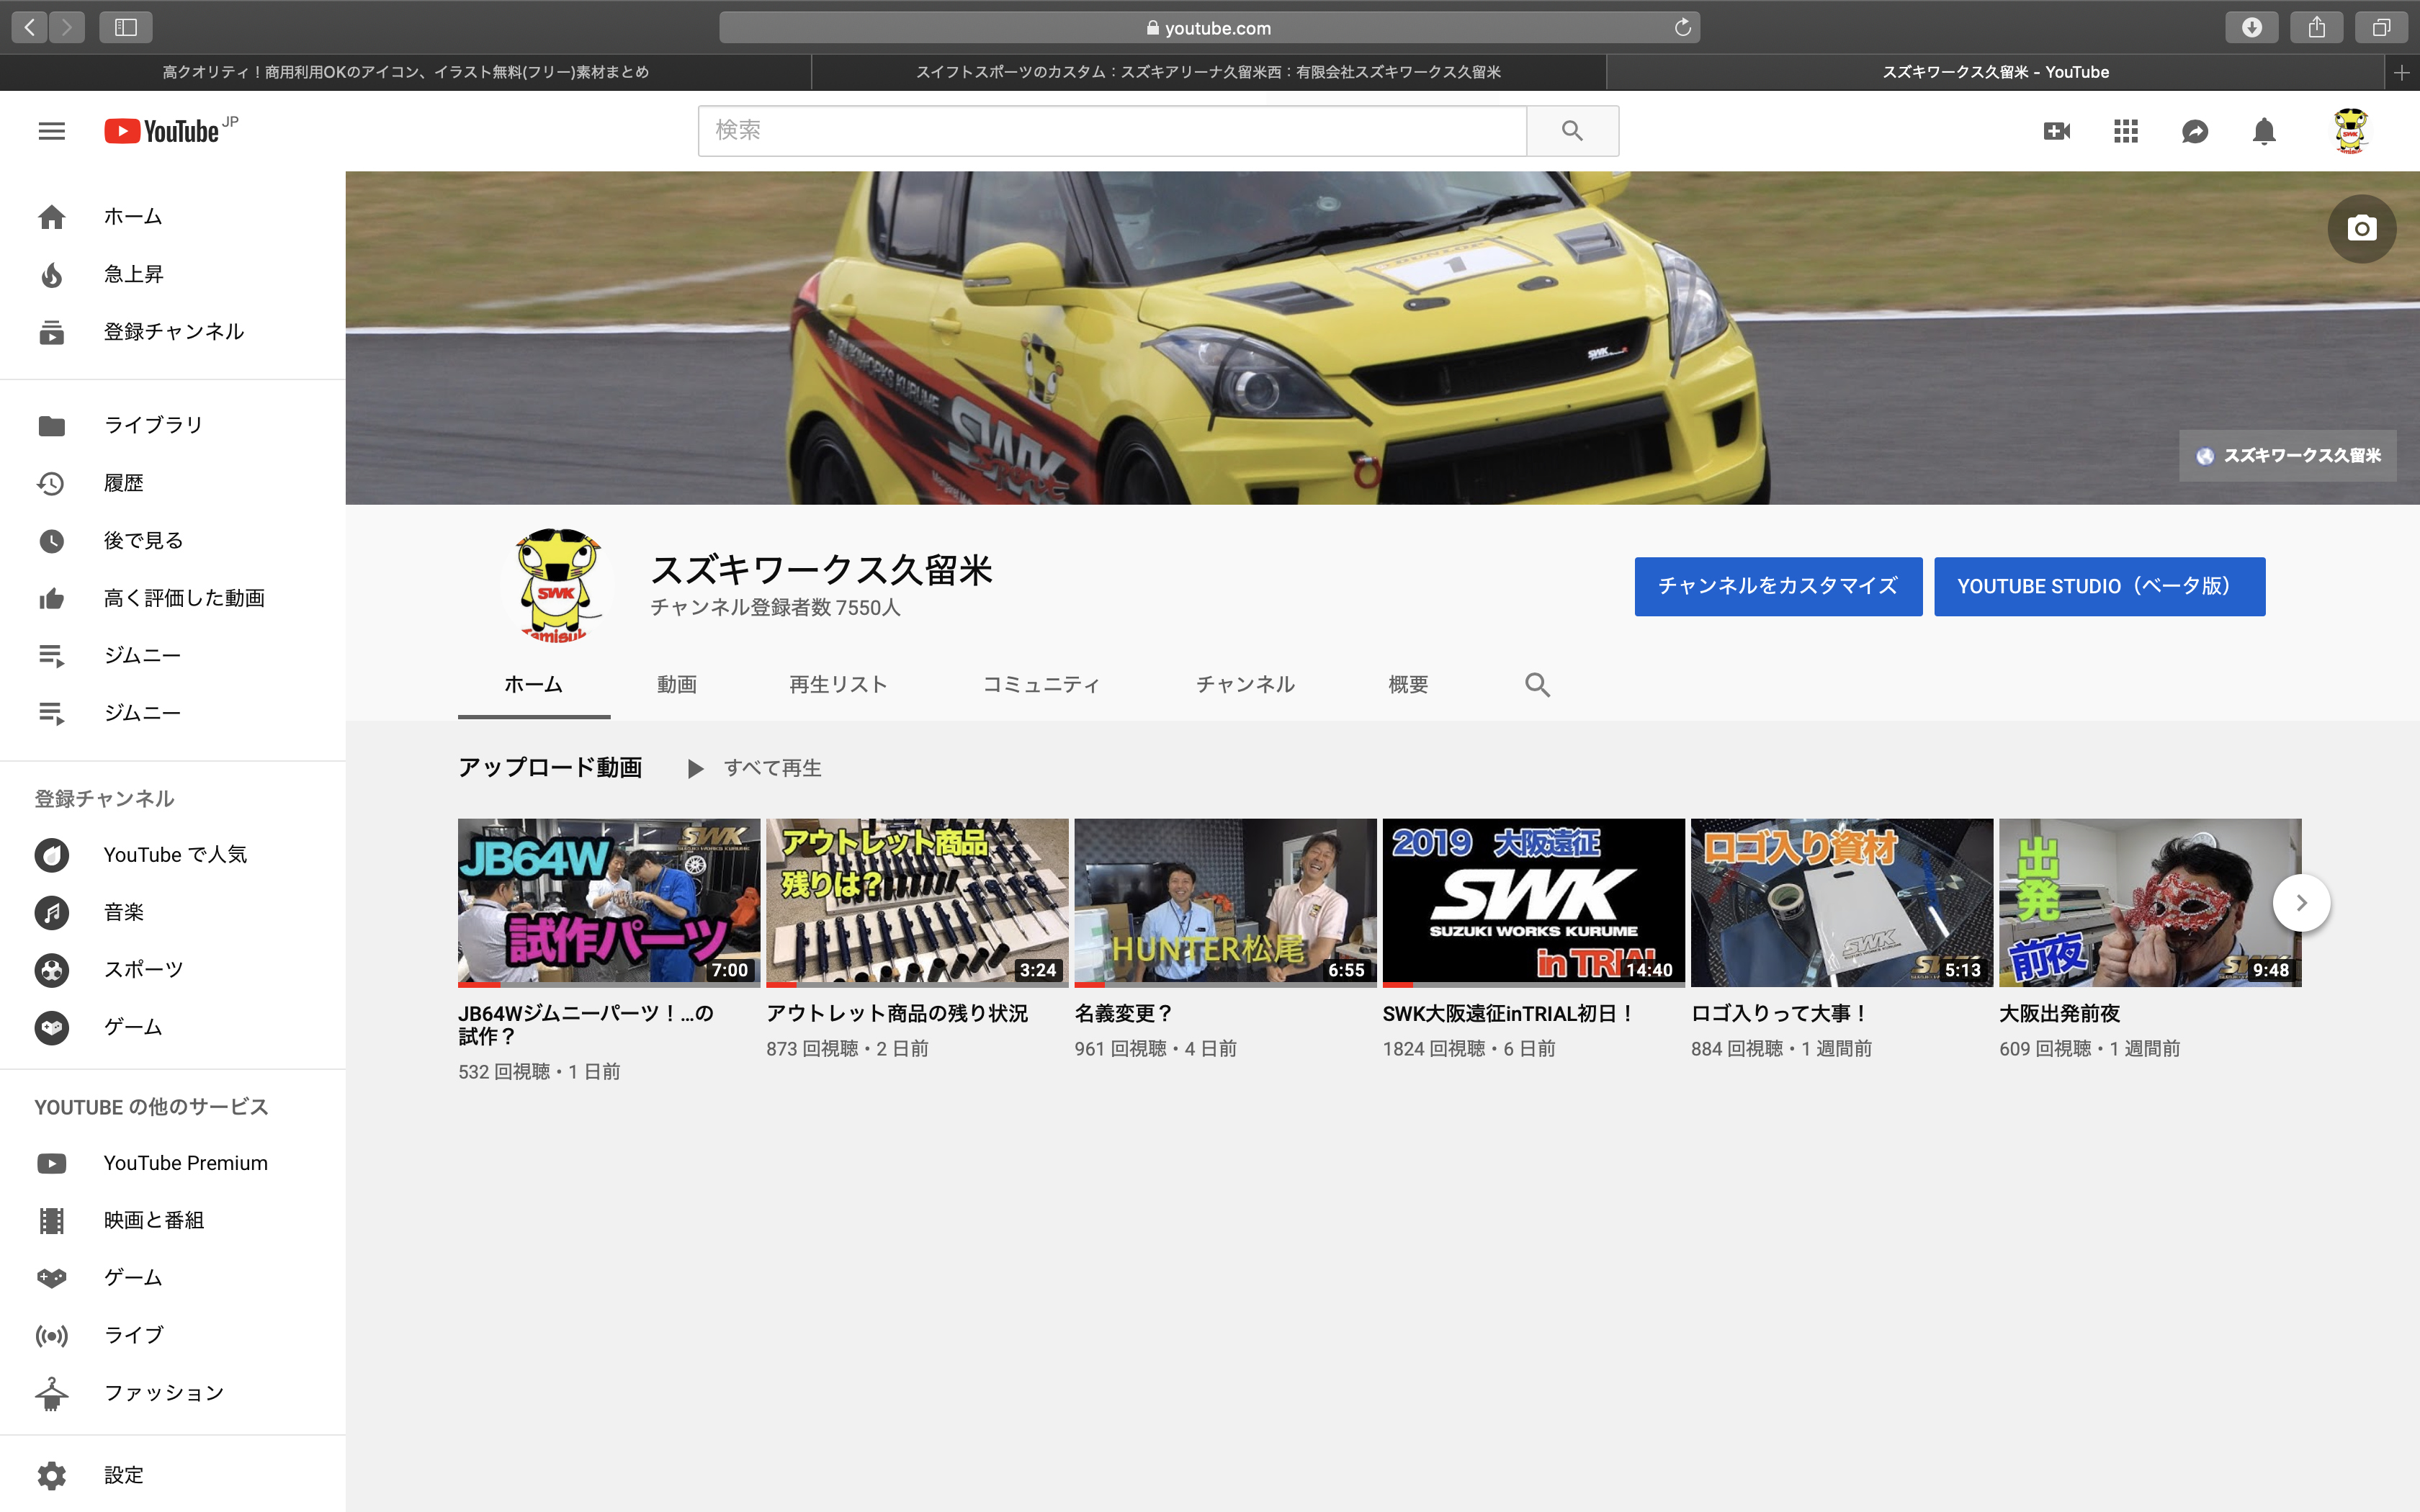Click the banner edit camera icon

click(x=2361, y=228)
